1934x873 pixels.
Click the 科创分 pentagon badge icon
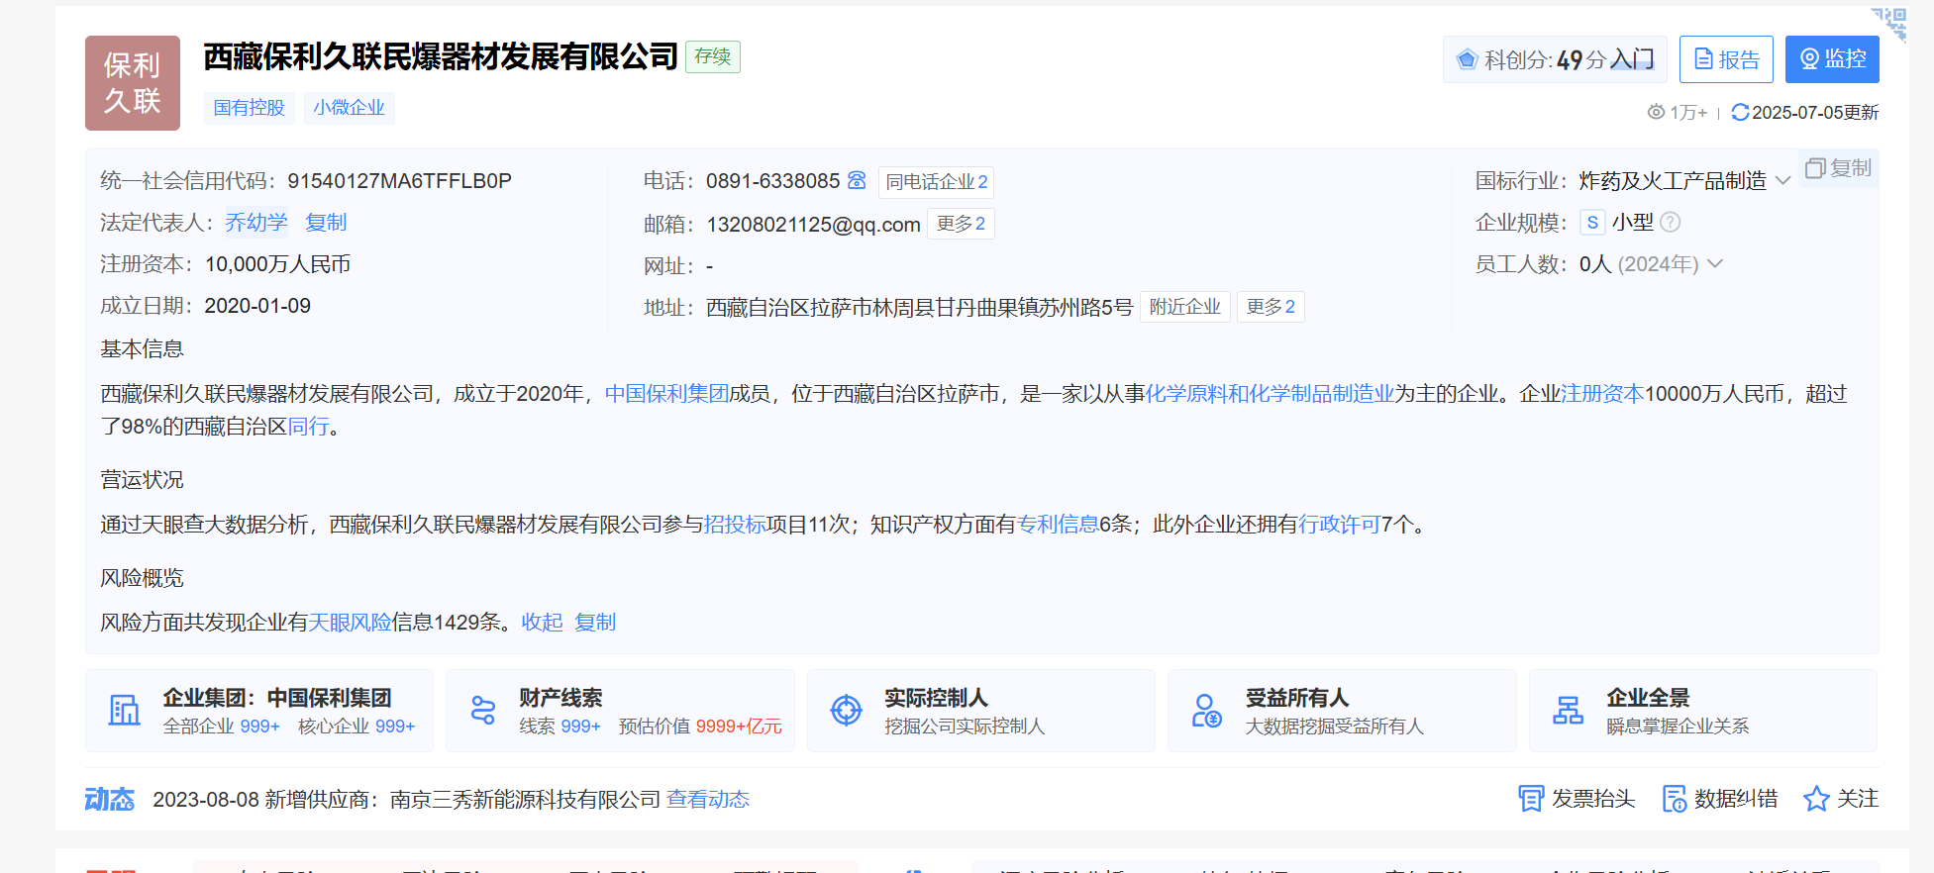[x=1467, y=59]
